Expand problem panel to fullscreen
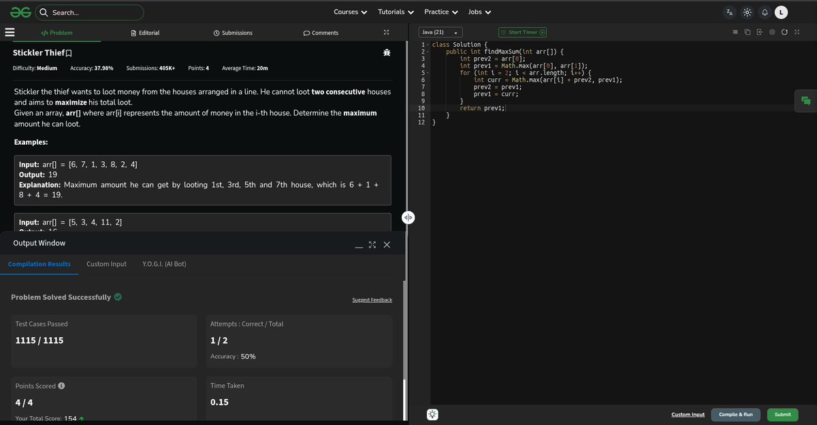This screenshot has height=425, width=817. tap(386, 32)
